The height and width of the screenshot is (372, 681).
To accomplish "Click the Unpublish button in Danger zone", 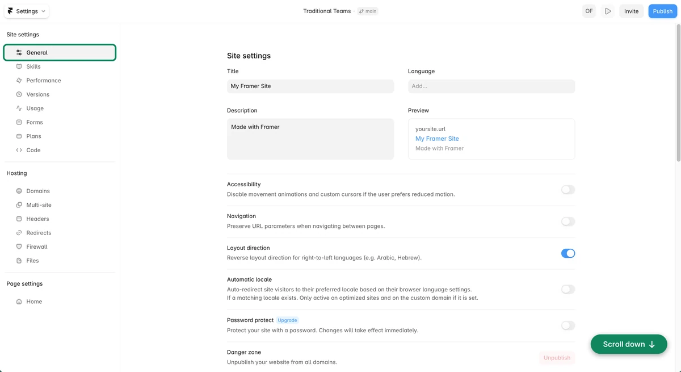I will [x=557, y=358].
